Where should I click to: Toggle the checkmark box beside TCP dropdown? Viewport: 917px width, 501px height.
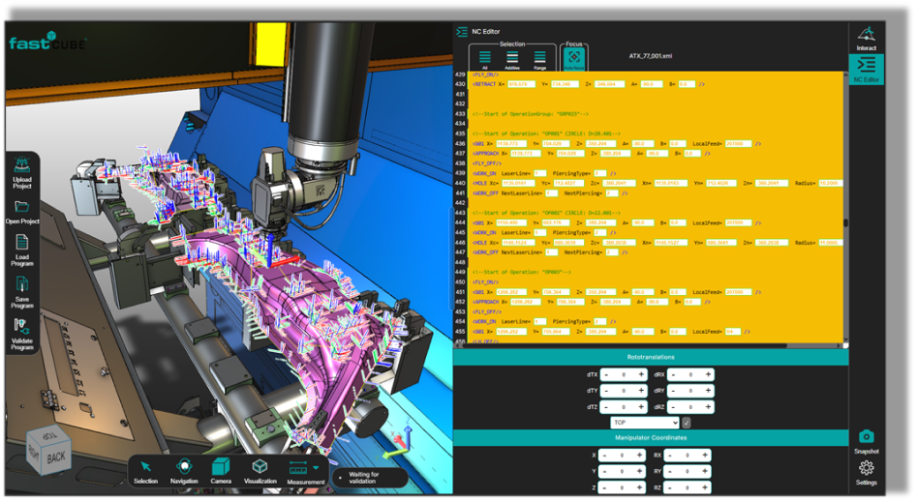point(687,422)
